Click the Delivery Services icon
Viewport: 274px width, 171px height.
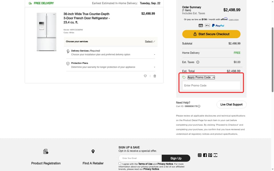tap(68, 51)
